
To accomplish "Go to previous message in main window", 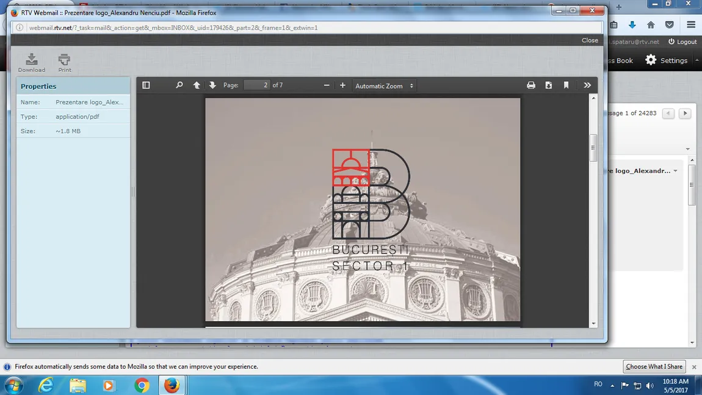I will coord(668,114).
